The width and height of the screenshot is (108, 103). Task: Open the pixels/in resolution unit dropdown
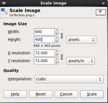(x=81, y=61)
